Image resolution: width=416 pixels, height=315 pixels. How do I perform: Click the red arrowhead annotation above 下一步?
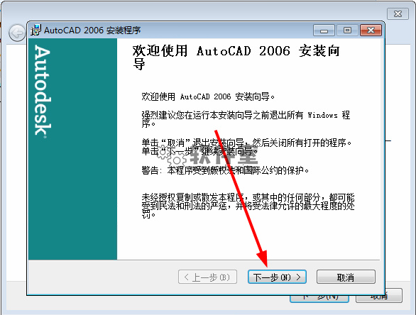tap(263, 258)
